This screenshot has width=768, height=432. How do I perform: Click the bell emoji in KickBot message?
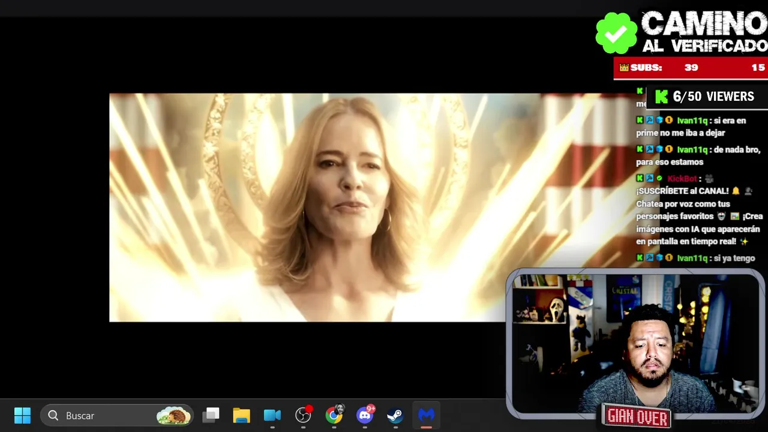click(736, 191)
